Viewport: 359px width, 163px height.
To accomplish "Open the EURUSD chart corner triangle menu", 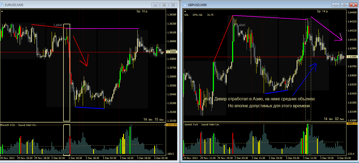I will (x=2, y=11).
